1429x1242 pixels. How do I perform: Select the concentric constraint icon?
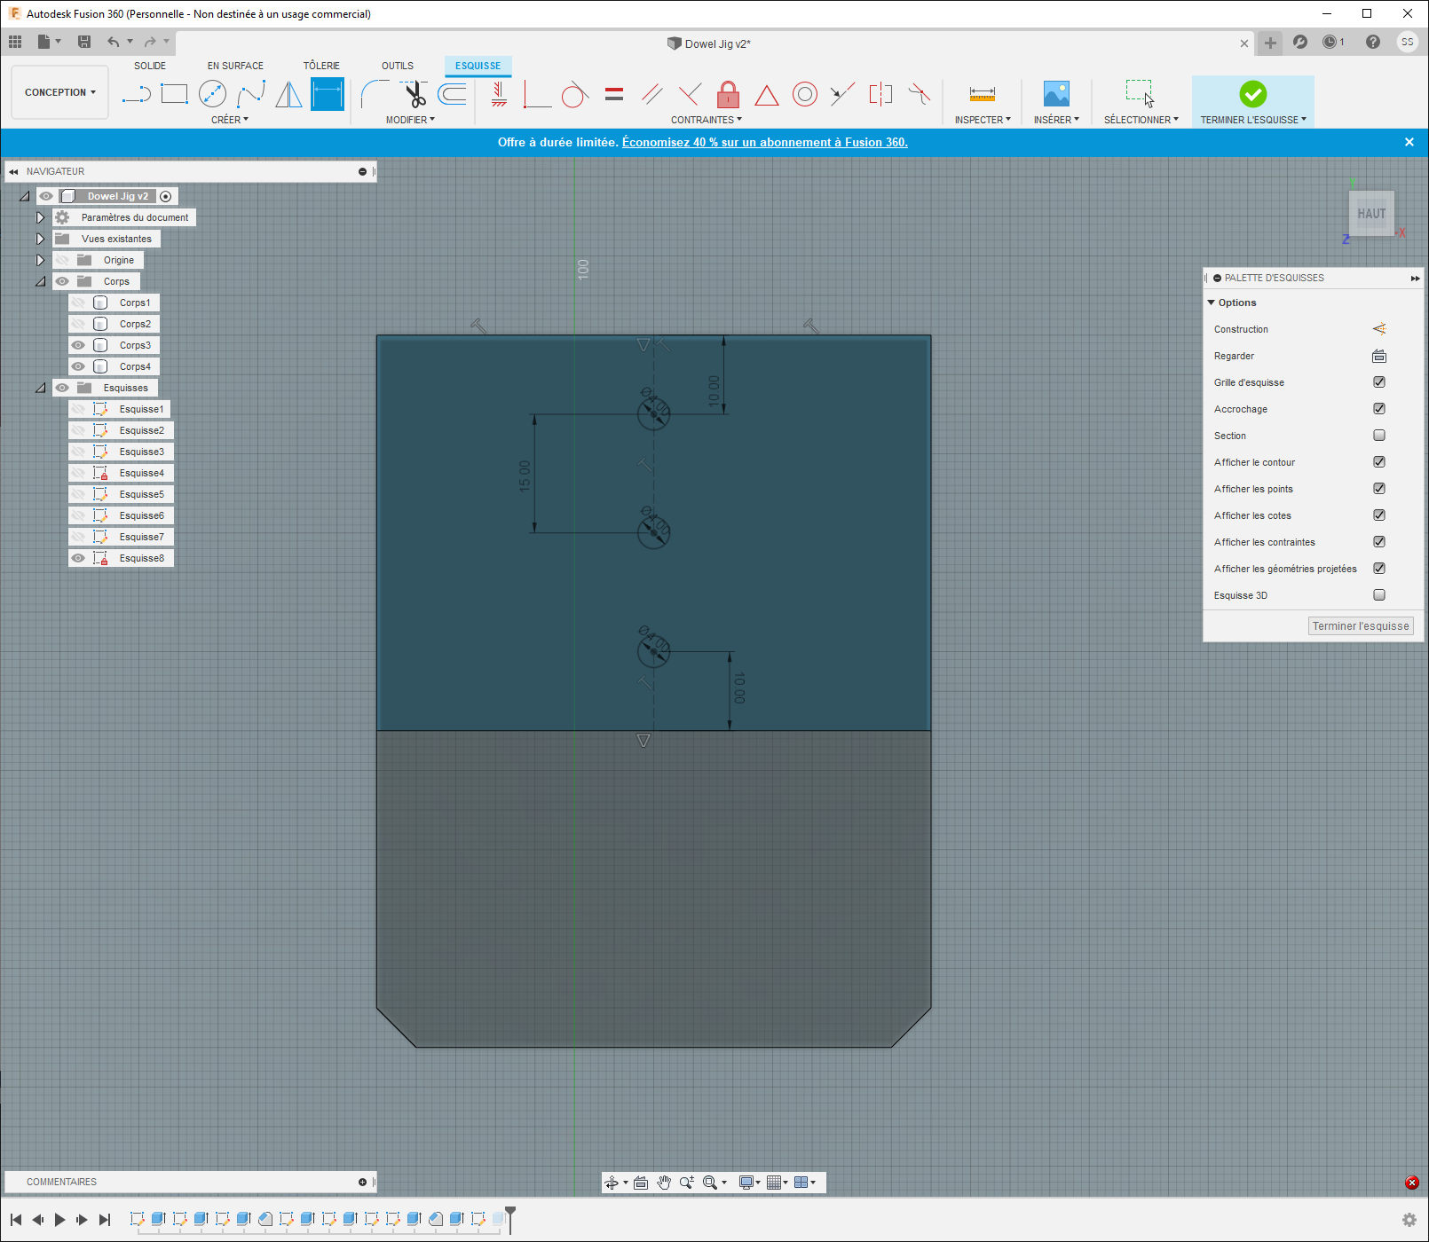[804, 94]
